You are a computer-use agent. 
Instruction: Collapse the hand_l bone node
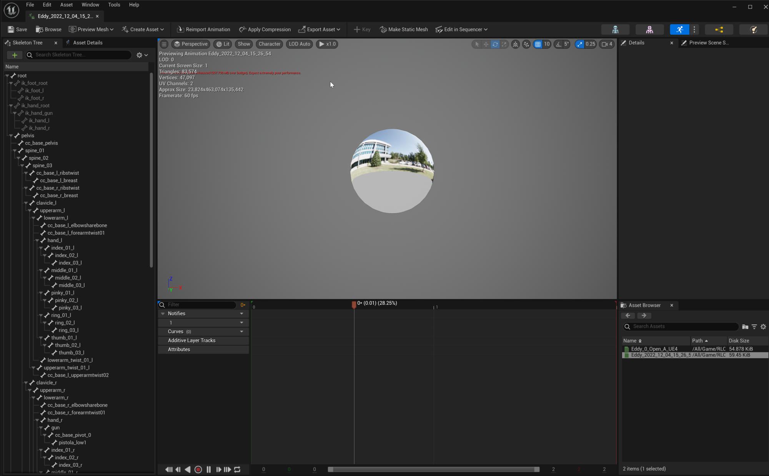(37, 241)
